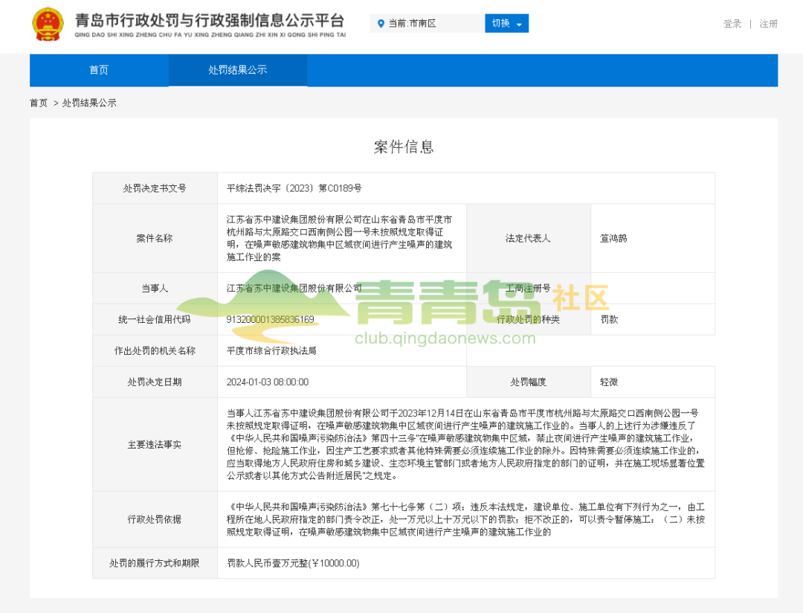The height and width of the screenshot is (613, 803).
Task: Open the 切换 district dropdown
Action: (x=506, y=24)
